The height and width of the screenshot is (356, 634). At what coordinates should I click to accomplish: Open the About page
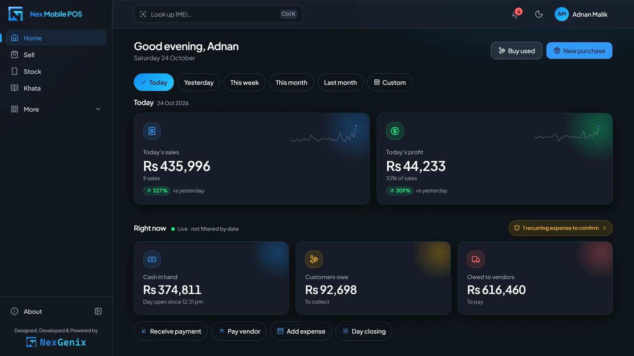pos(27,311)
